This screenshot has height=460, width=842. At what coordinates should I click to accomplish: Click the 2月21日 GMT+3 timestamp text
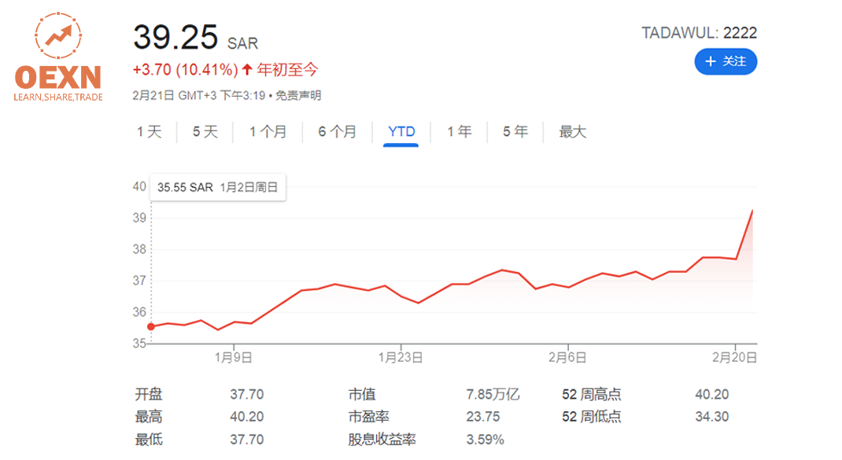(x=199, y=96)
